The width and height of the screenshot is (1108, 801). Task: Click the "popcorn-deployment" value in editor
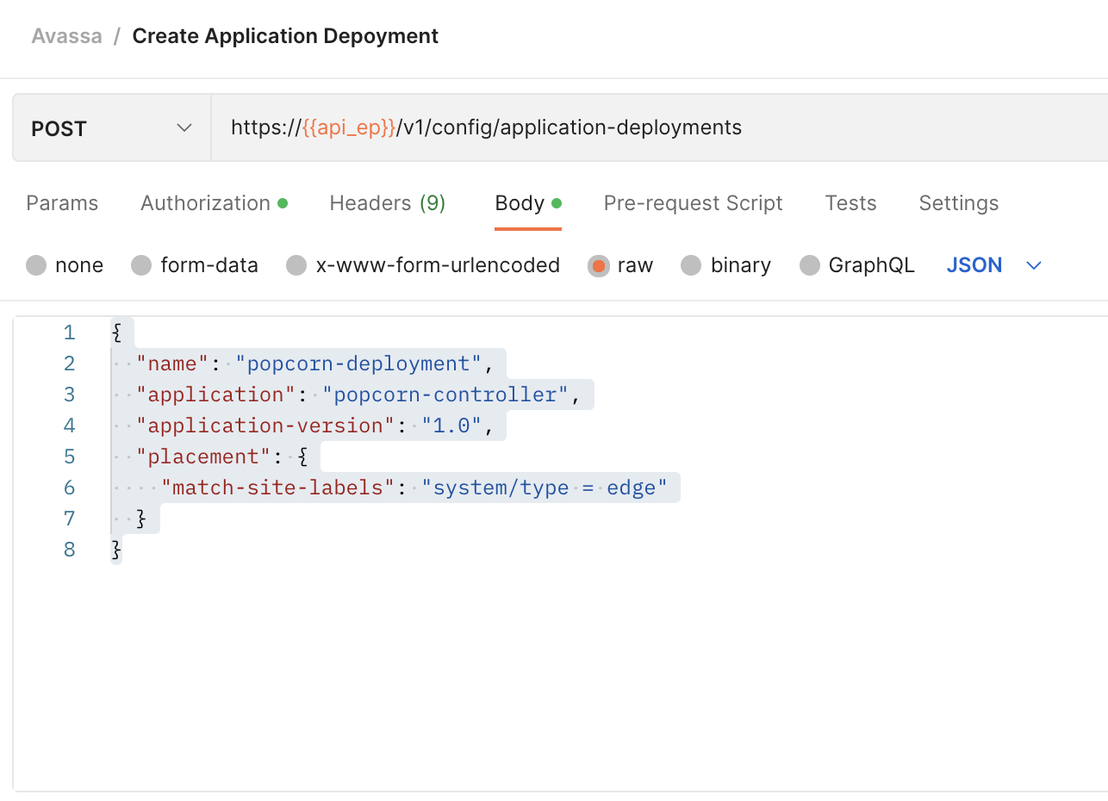point(358,363)
